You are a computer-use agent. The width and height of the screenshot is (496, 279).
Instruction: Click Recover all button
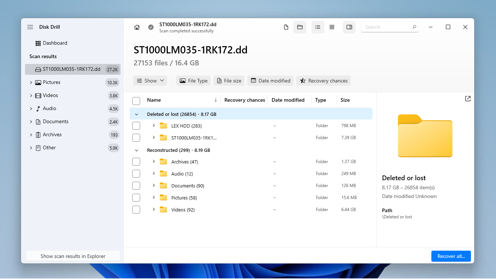[451, 256]
